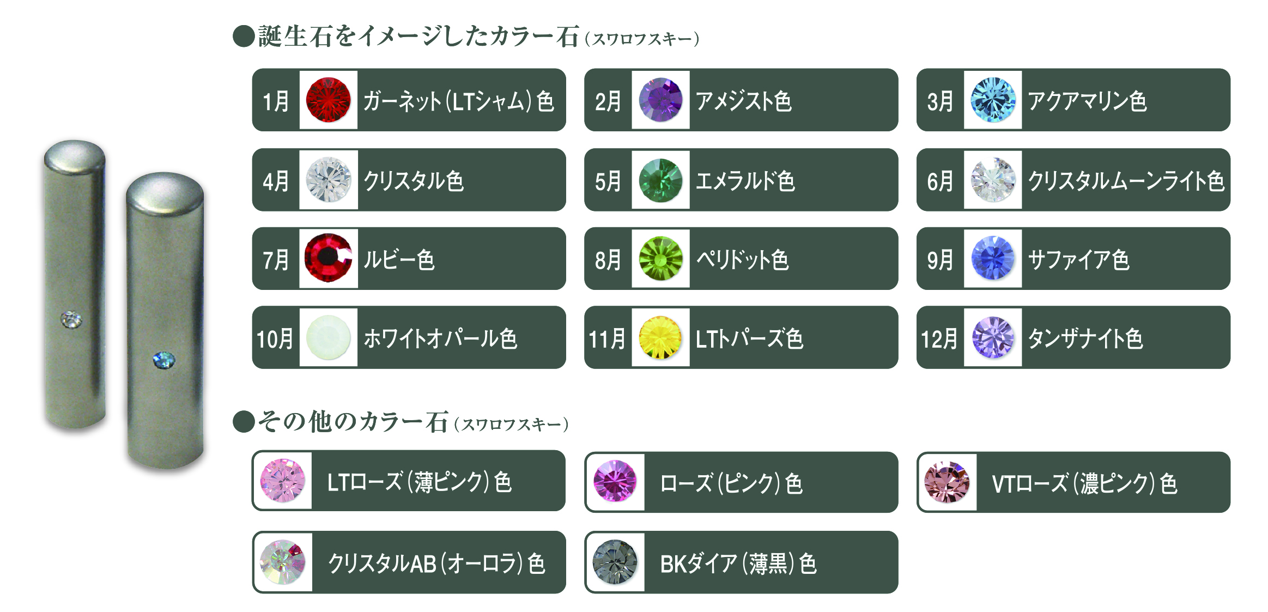Image resolution: width=1268 pixels, height=612 pixels.
Task: Click the red garnet stone for January
Action: 328,100
